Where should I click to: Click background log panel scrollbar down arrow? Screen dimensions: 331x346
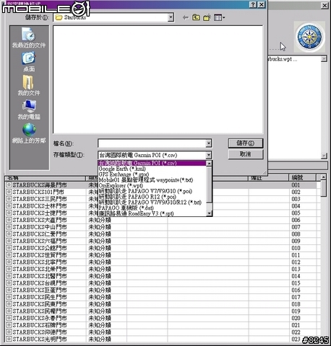324,156
